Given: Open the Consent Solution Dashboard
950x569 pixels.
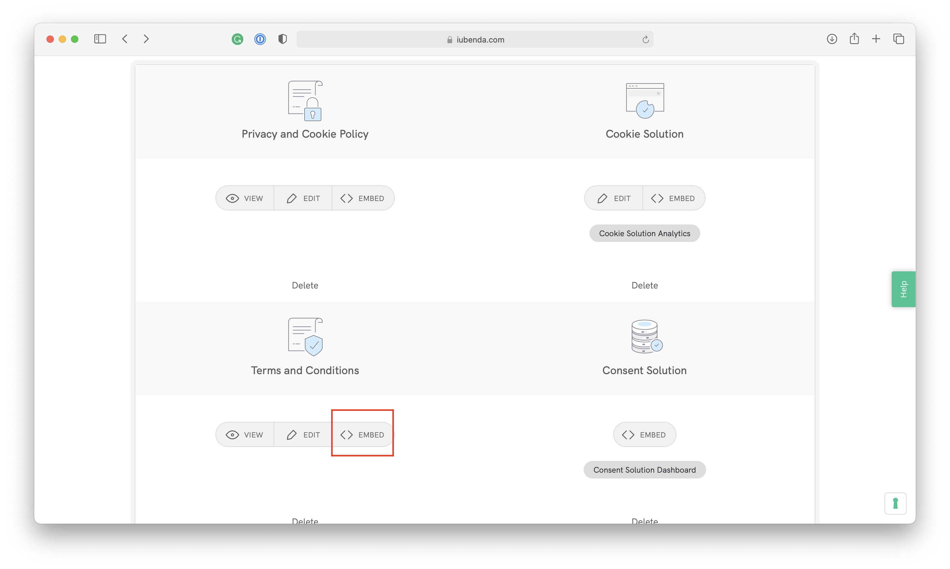Looking at the screenshot, I should pyautogui.click(x=644, y=470).
